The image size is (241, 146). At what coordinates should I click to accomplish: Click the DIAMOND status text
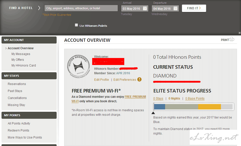(x=165, y=76)
